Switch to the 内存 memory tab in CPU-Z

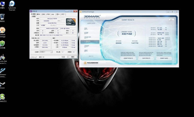pos(48,14)
